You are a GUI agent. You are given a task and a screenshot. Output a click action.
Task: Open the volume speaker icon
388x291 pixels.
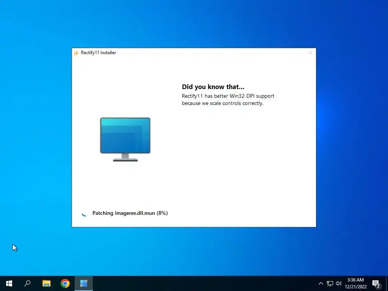338,283
